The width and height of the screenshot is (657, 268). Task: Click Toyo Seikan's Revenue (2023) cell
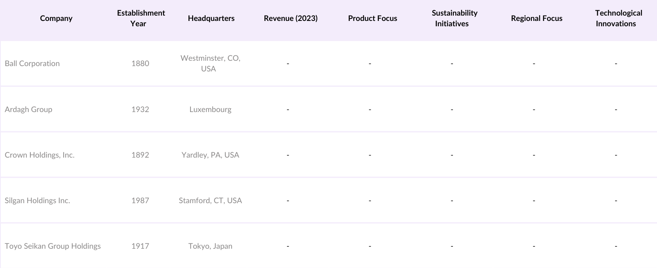[288, 246]
